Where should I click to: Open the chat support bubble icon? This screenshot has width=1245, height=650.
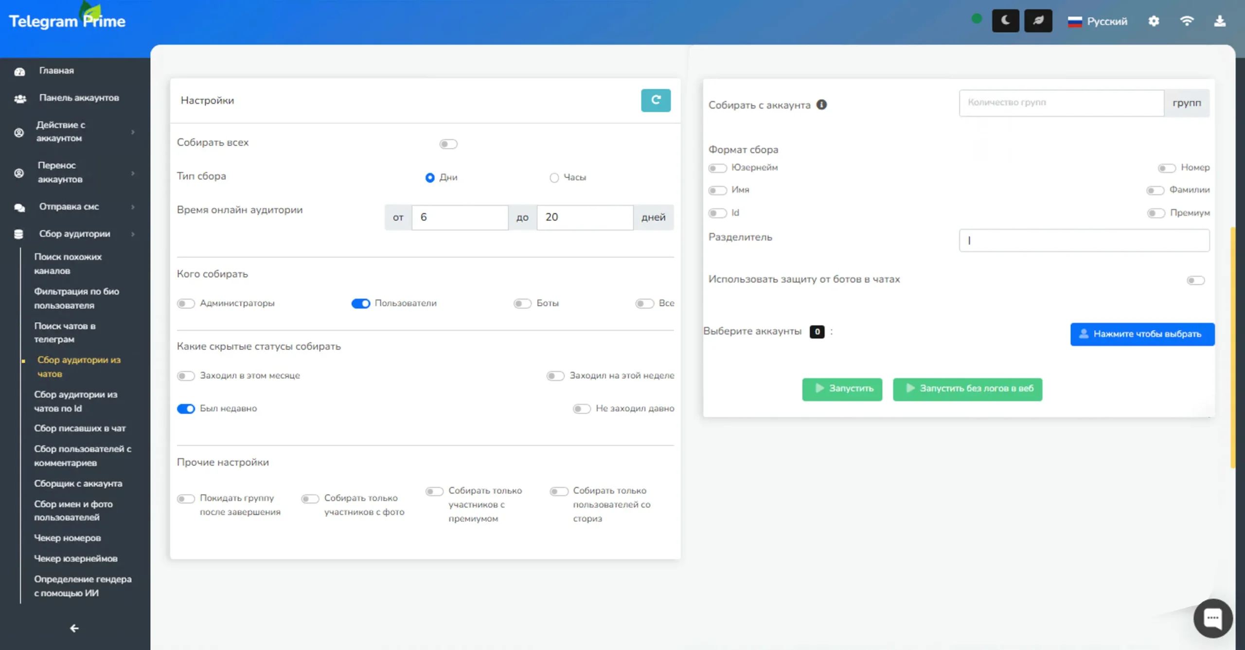(1212, 618)
